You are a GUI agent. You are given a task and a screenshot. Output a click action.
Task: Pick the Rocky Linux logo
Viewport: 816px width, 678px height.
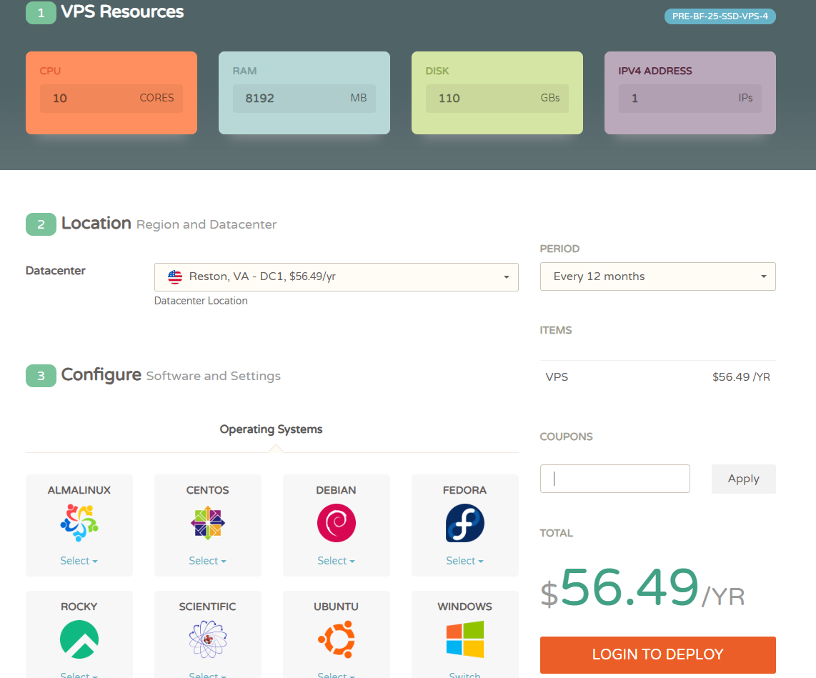79,639
